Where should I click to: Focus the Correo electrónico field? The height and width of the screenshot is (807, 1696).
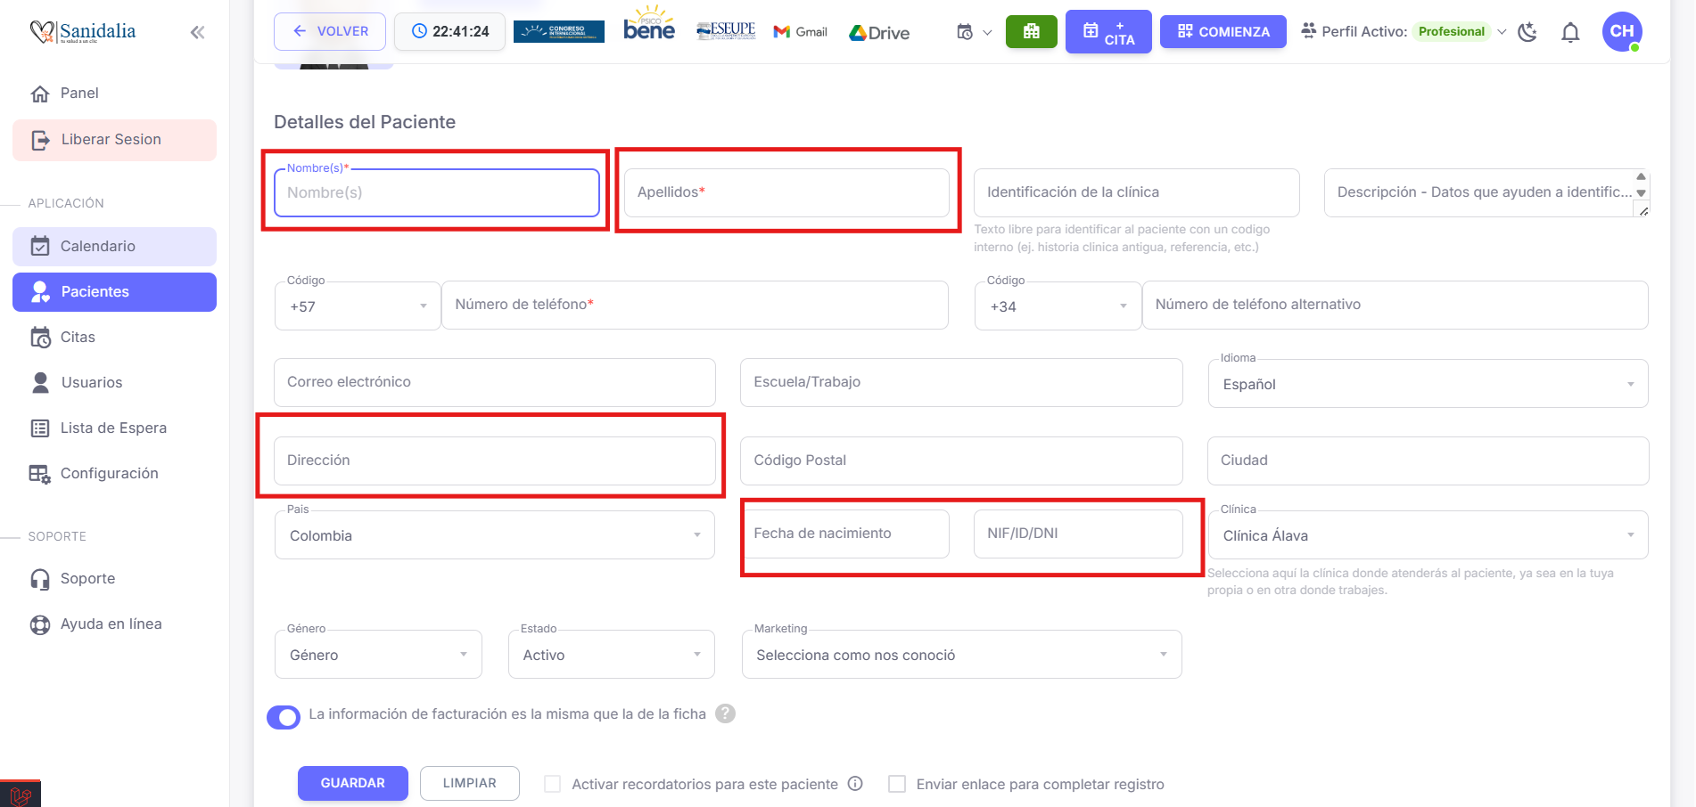click(x=494, y=382)
